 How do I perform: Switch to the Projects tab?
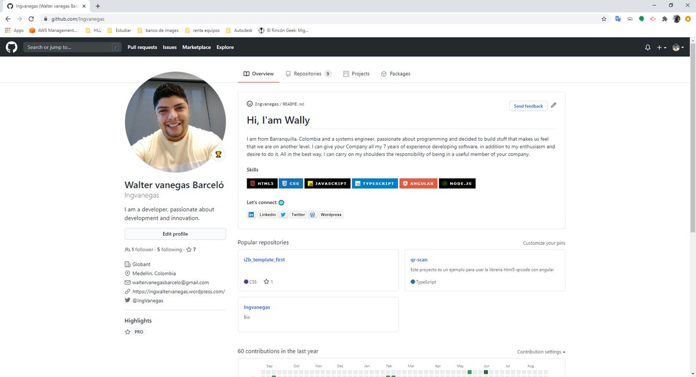(356, 74)
